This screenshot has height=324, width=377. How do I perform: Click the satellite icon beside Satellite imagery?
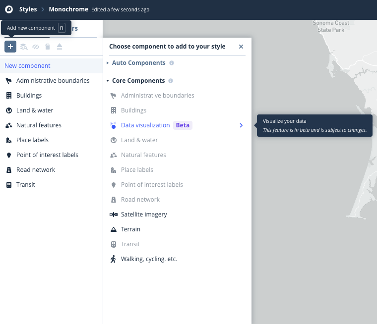[114, 215]
